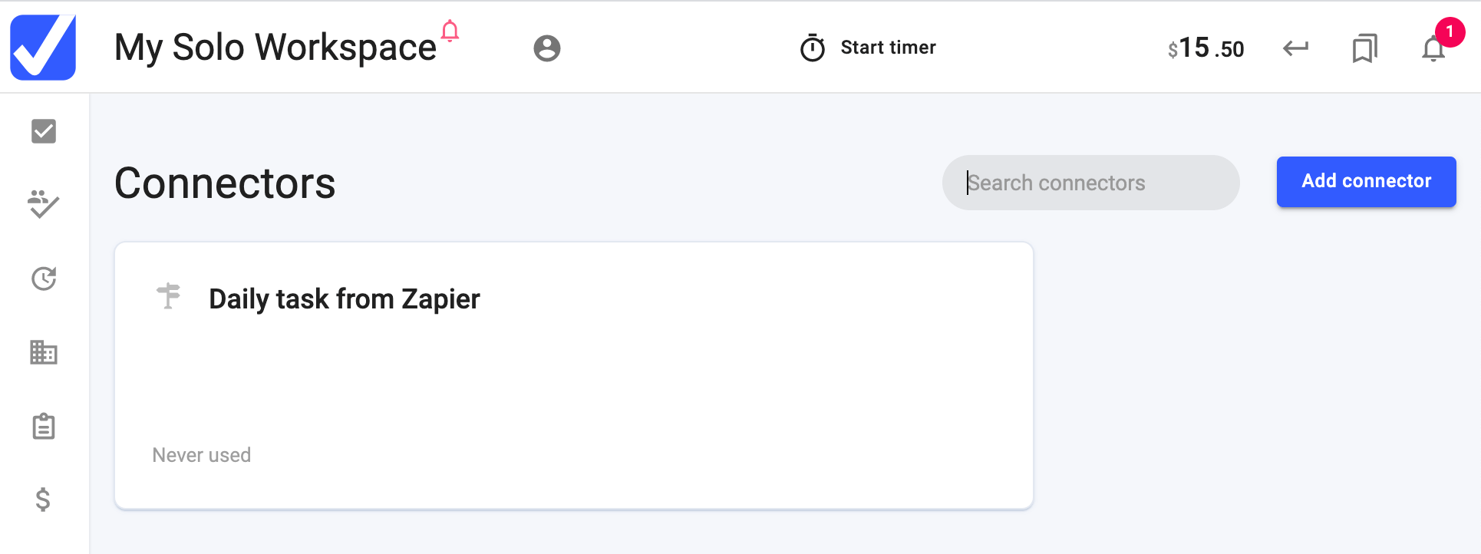The height and width of the screenshot is (554, 1481).
Task: Click the pink bell beside workspace name
Action: click(x=450, y=31)
